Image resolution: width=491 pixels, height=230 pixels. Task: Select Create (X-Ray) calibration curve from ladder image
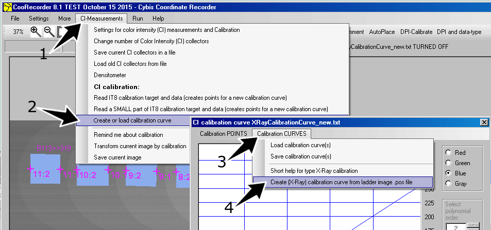(343, 182)
